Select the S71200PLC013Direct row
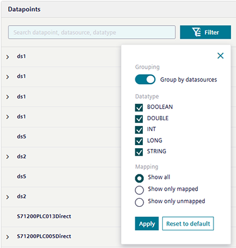The height and width of the screenshot is (248, 236). point(61,217)
